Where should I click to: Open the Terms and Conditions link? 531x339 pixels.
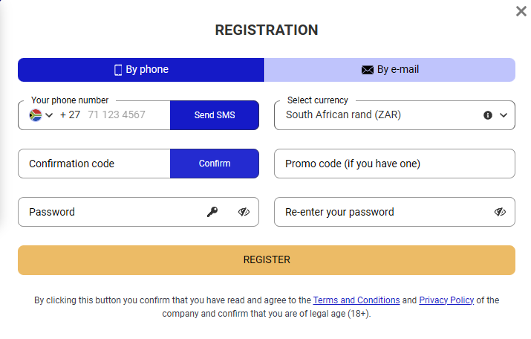point(356,300)
